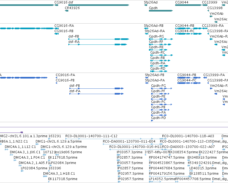
Task: Open the Gpdh-RC transcript label
Action: [x=158, y=53]
